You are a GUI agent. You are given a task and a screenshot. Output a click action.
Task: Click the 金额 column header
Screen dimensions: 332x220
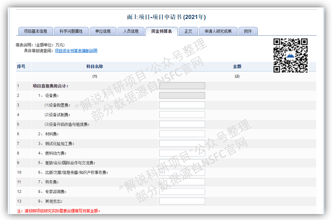[x=237, y=67]
